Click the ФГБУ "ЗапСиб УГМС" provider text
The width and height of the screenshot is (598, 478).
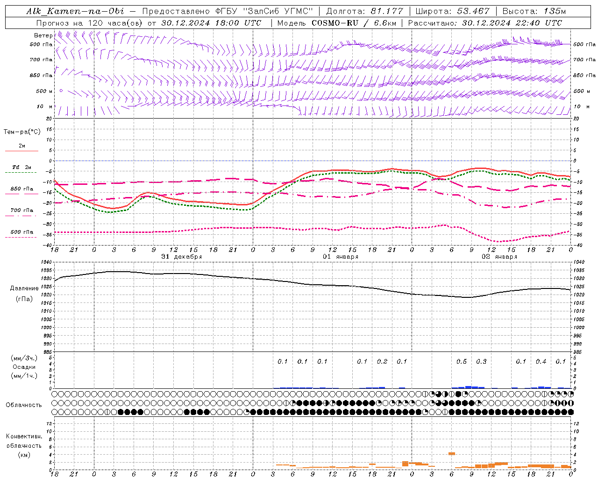pyautogui.click(x=264, y=11)
